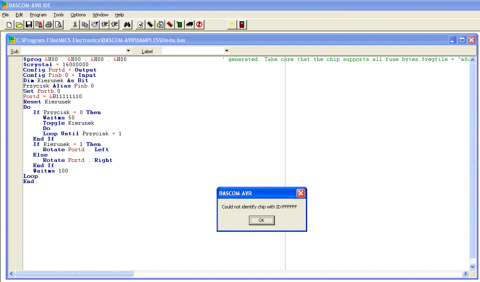
Task: Open the Program menu
Action: 38,15
